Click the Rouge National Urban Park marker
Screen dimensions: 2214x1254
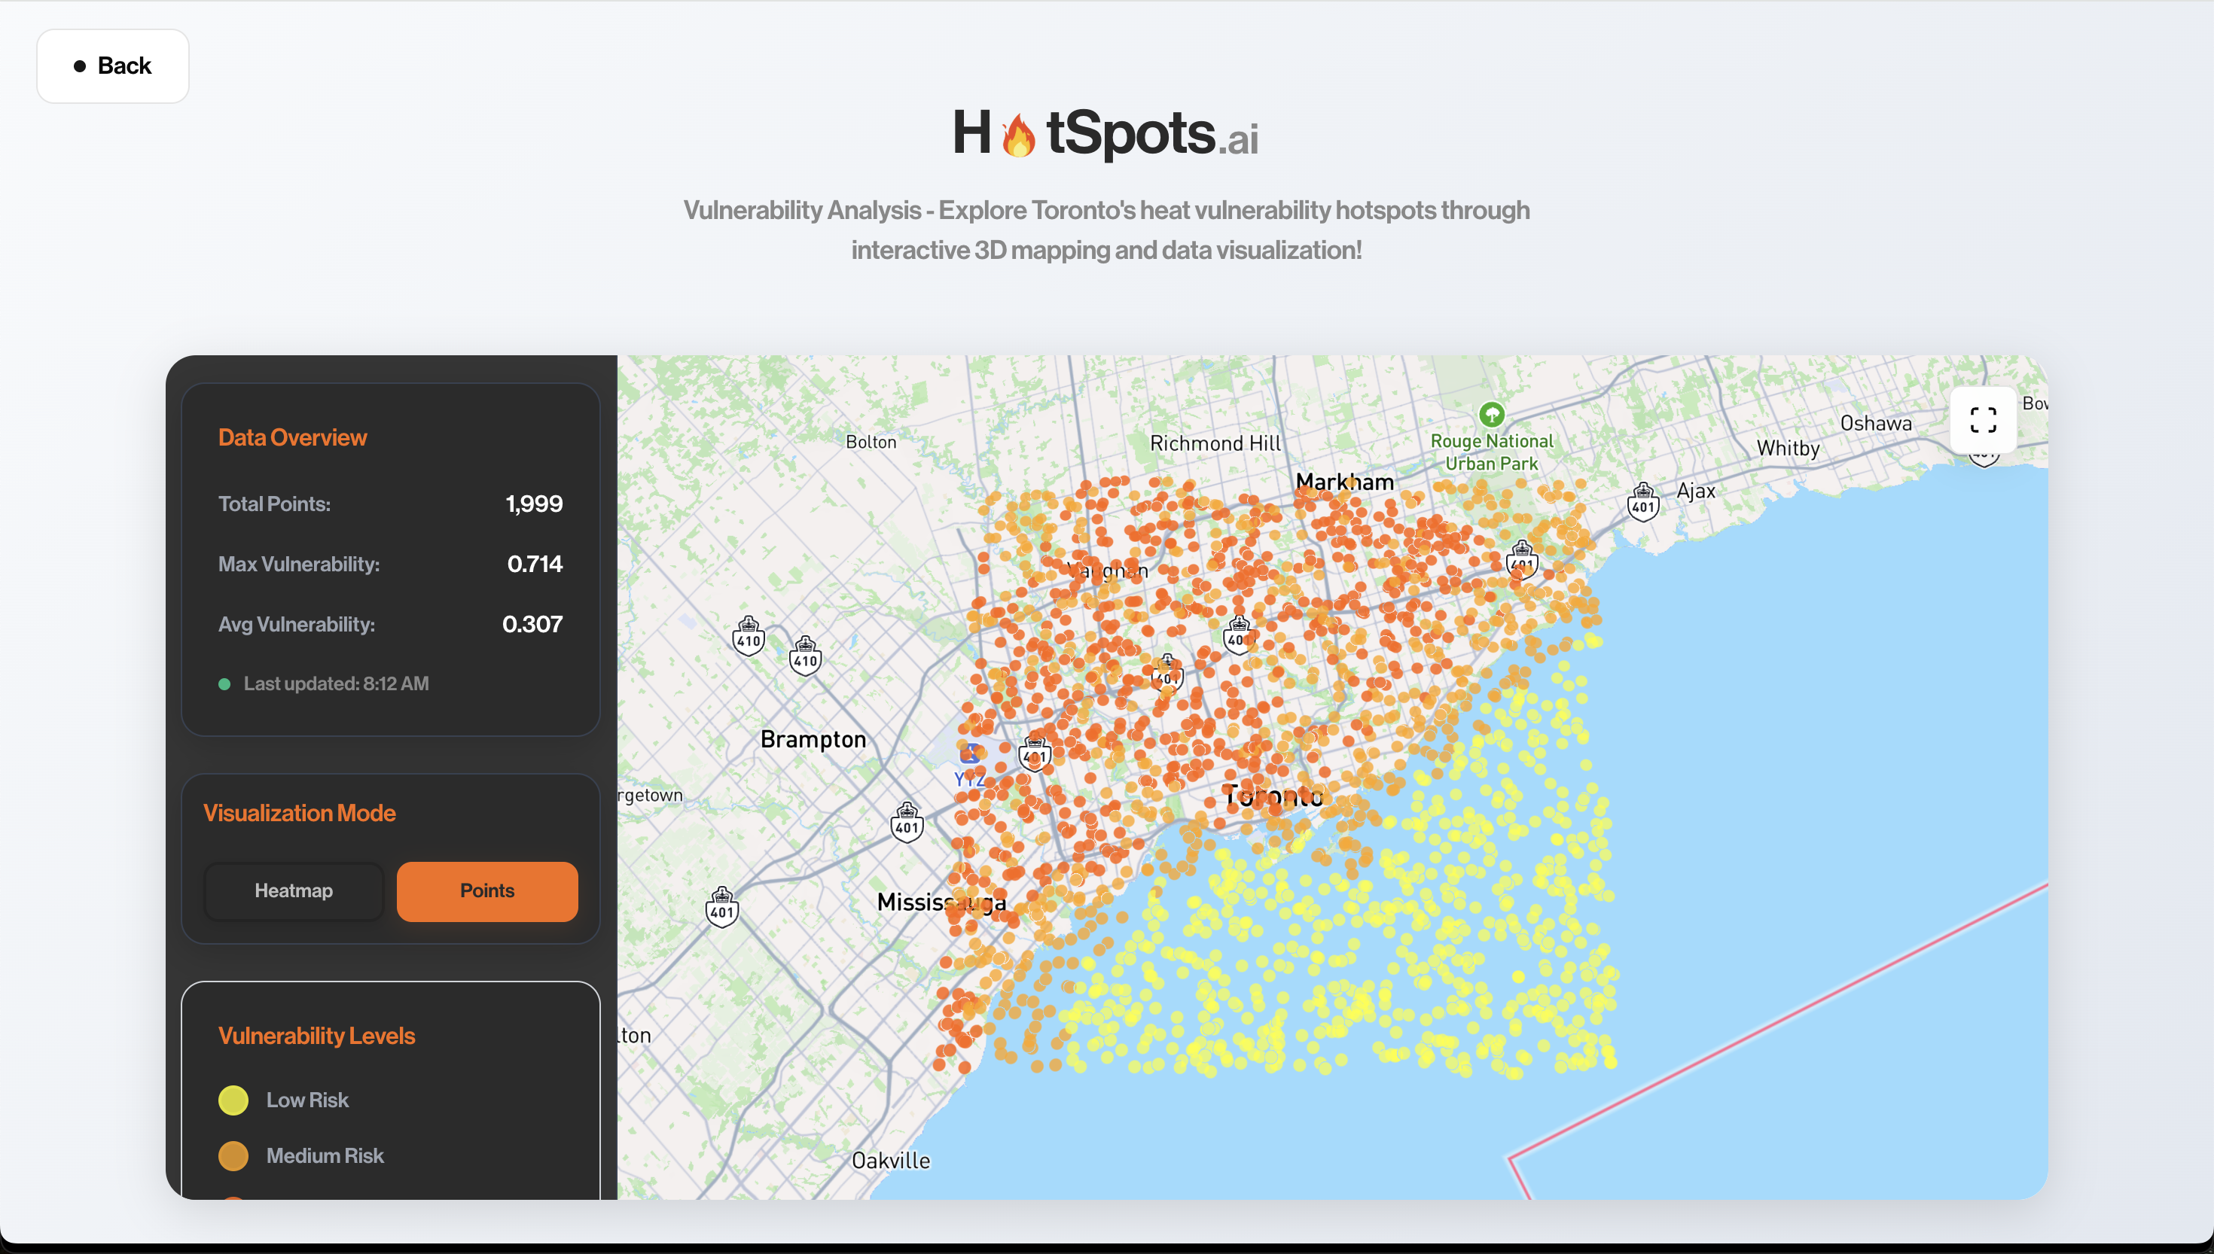pos(1491,415)
